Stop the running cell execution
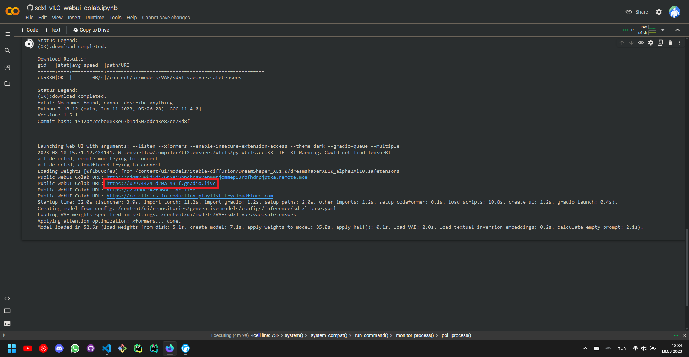The width and height of the screenshot is (689, 357). [29, 44]
